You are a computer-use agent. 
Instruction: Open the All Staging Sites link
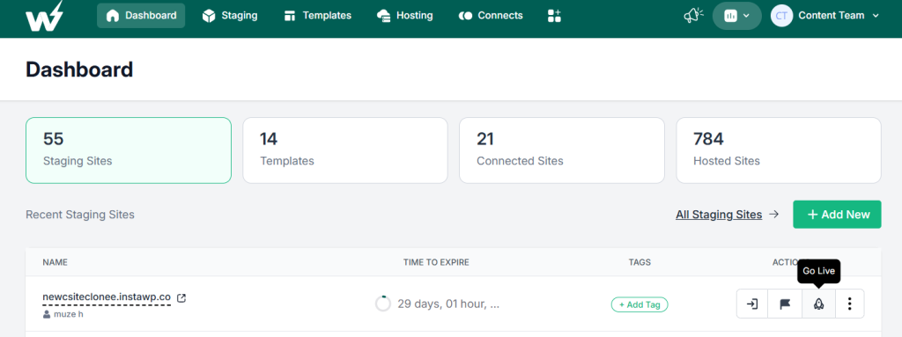719,215
